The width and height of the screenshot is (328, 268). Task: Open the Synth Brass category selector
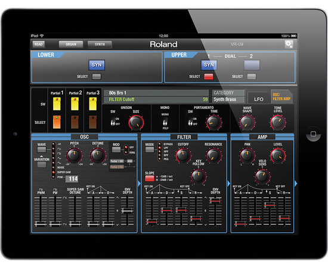click(x=228, y=99)
